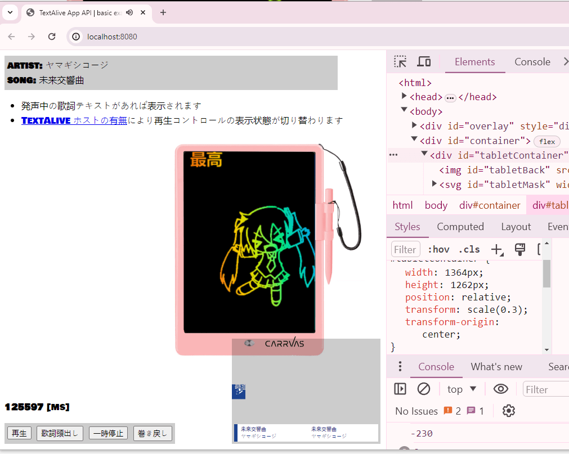Click the new style rule plus icon
Viewport: 569px width, 454px height.
click(497, 249)
